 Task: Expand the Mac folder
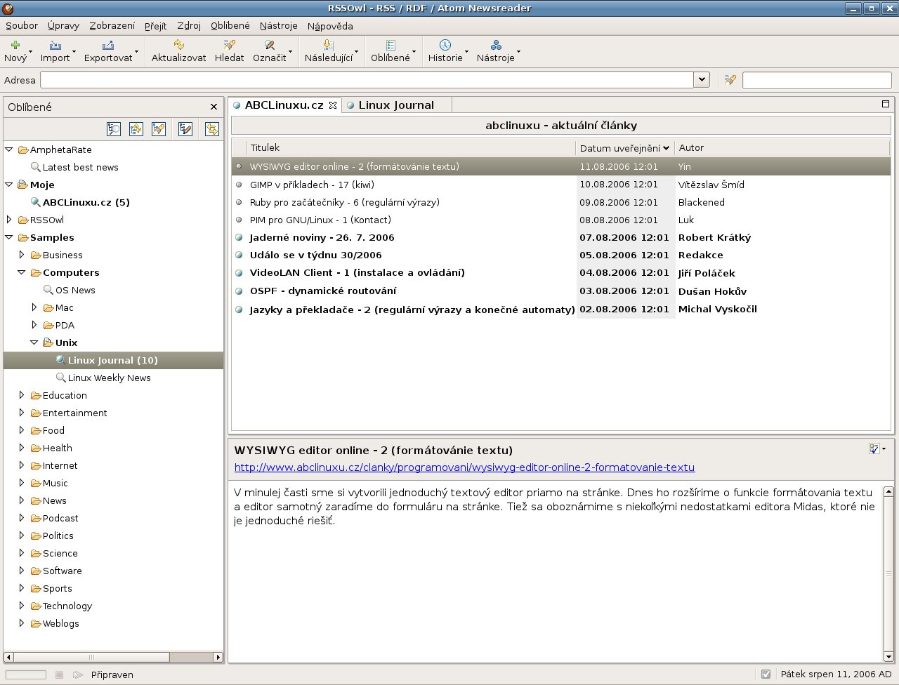click(x=34, y=307)
